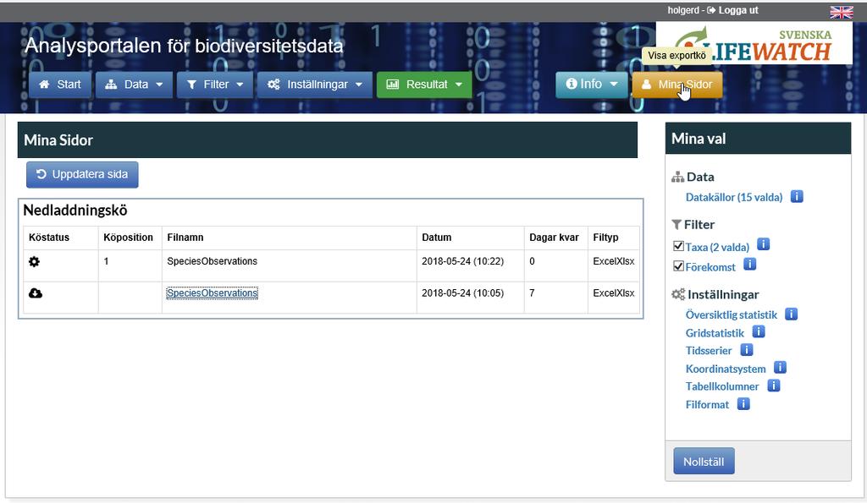Open info icon next to Tabellkolumner
Viewport: 867px width, 503px height.
pyautogui.click(x=774, y=385)
